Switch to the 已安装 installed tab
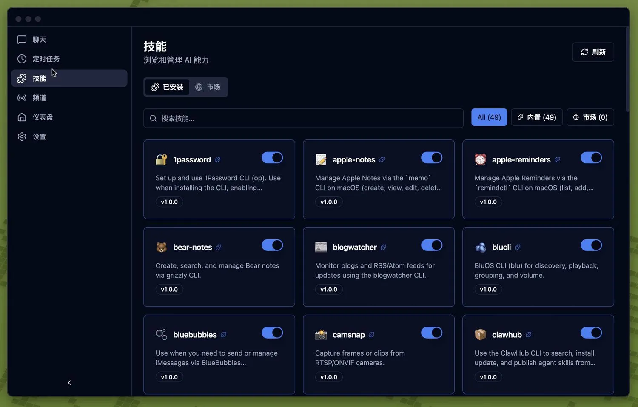 coord(167,87)
